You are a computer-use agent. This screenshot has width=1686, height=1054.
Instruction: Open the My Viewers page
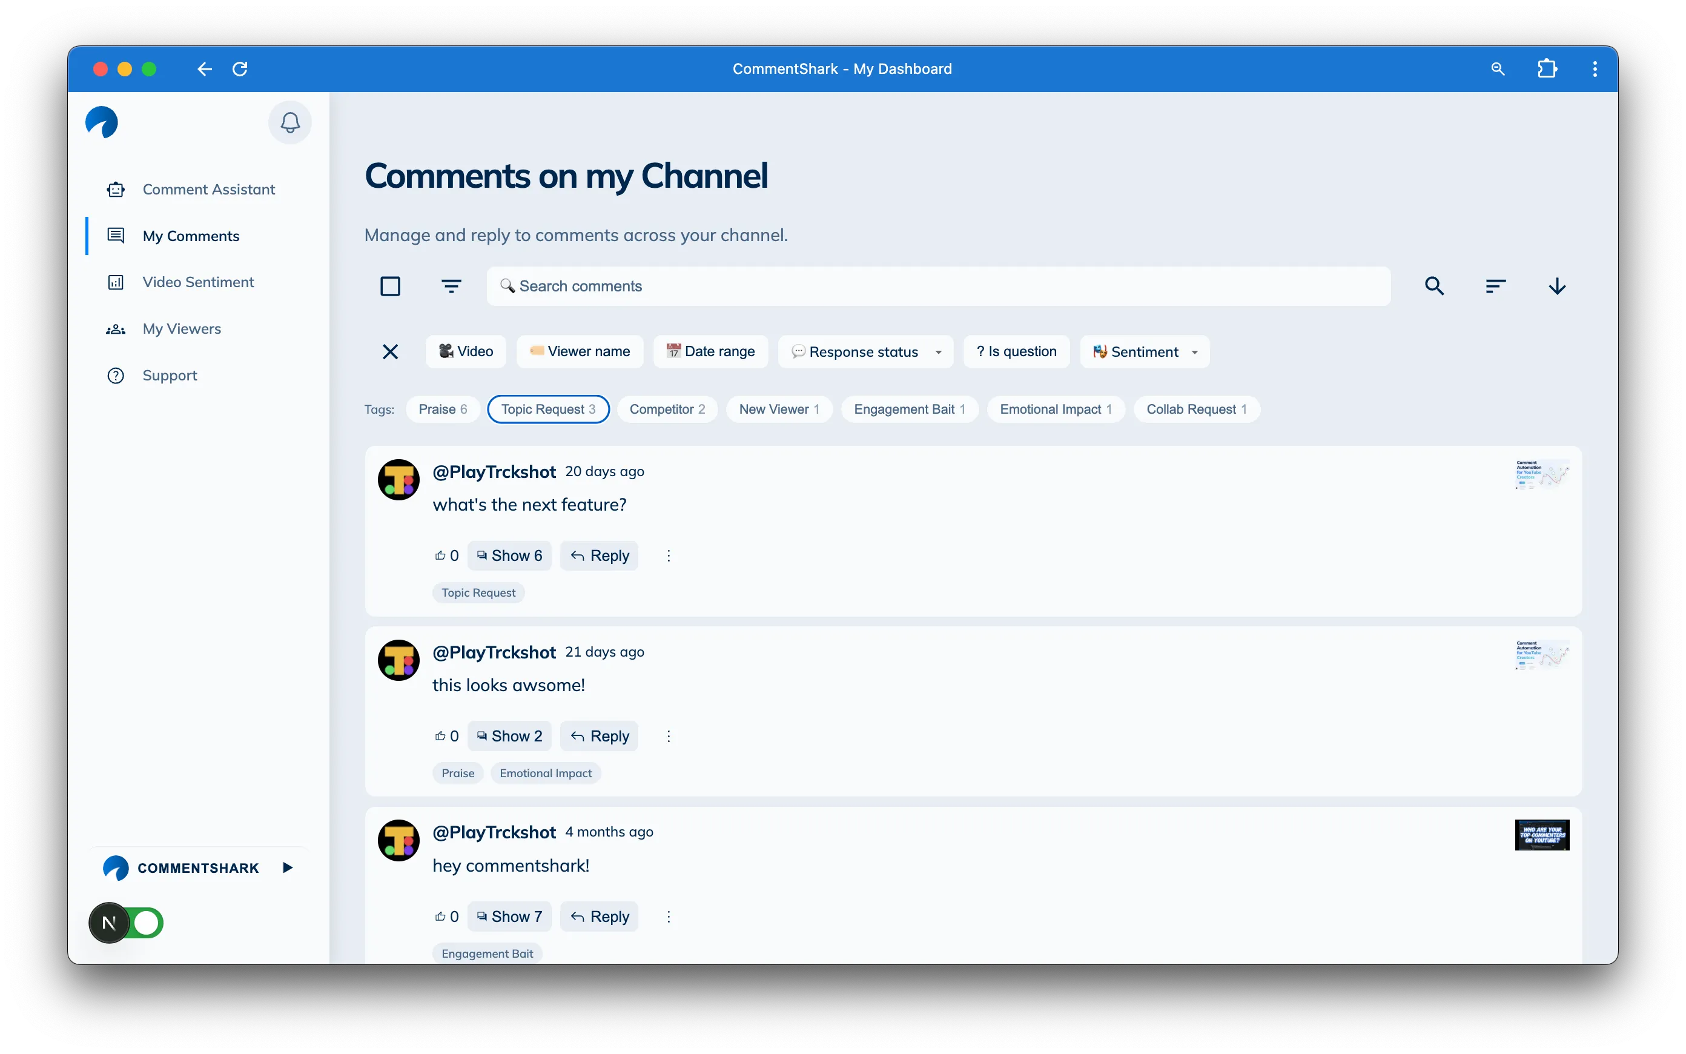(x=182, y=328)
